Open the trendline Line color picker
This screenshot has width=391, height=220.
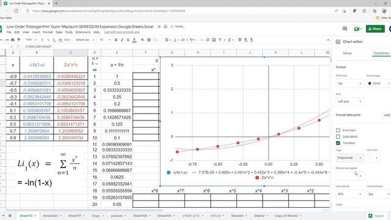tap(373, 158)
